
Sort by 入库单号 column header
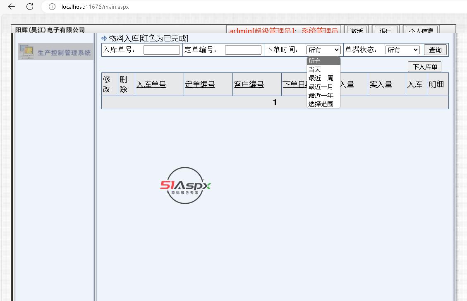point(151,84)
